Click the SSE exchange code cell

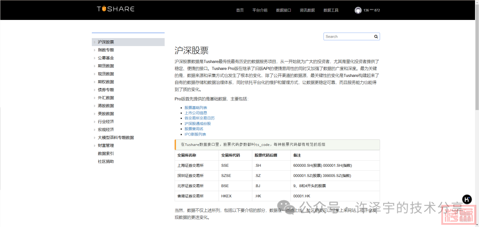pyautogui.click(x=235, y=165)
